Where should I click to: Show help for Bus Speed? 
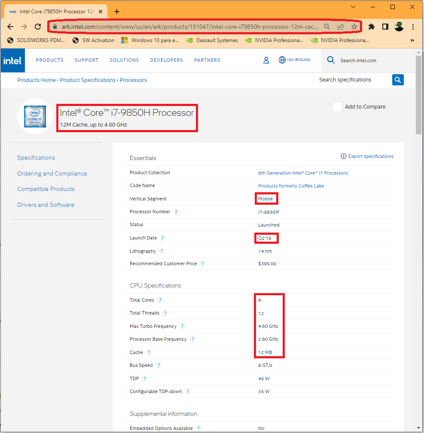click(x=159, y=365)
